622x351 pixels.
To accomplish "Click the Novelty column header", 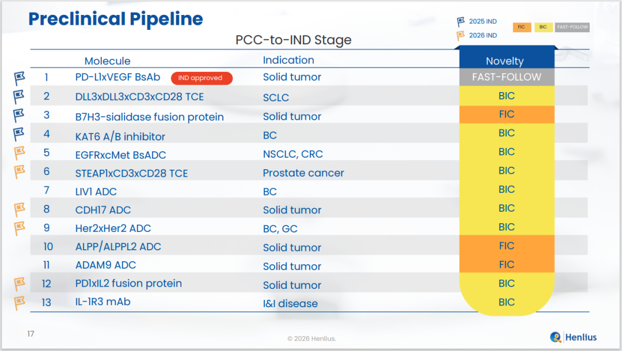I will tap(505, 61).
